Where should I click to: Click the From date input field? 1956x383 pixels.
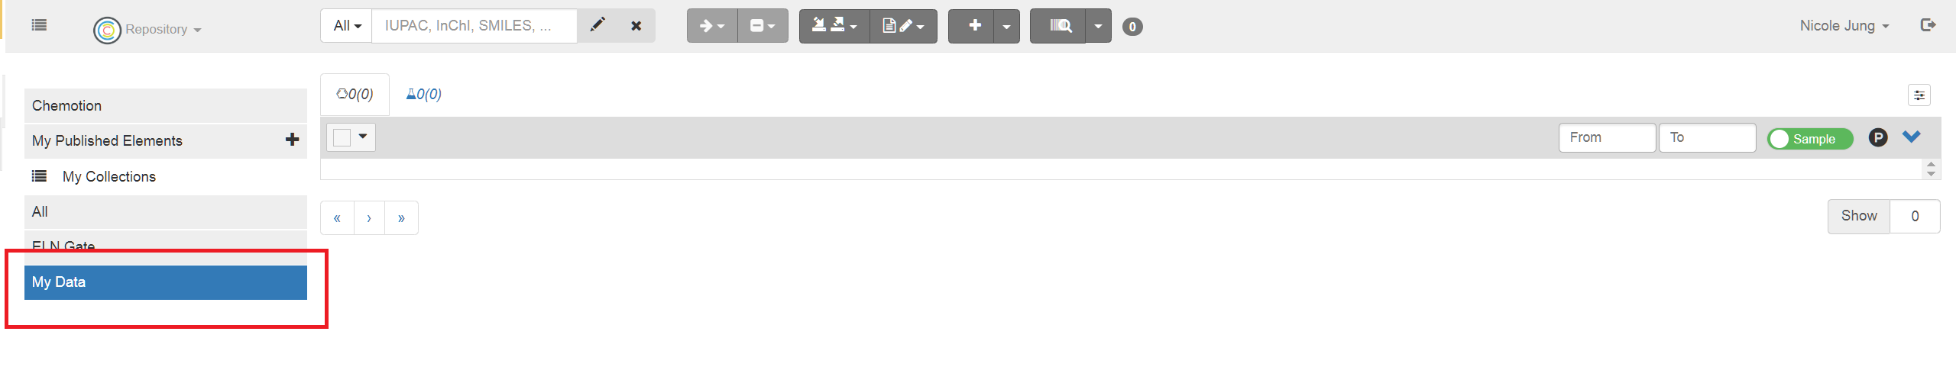[x=1607, y=137]
